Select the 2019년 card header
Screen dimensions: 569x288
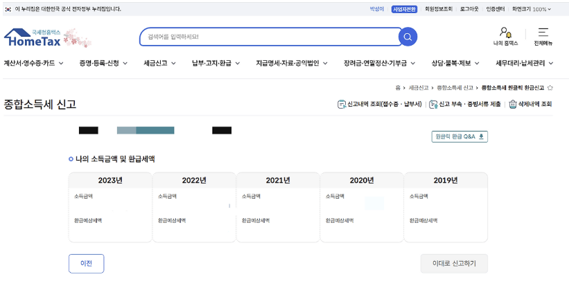[x=446, y=181]
